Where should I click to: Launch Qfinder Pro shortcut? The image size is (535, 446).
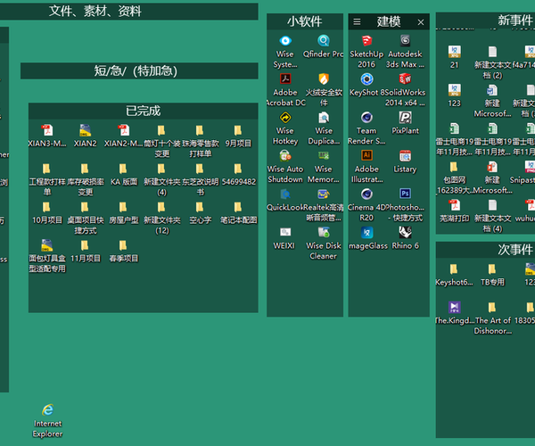[324, 41]
